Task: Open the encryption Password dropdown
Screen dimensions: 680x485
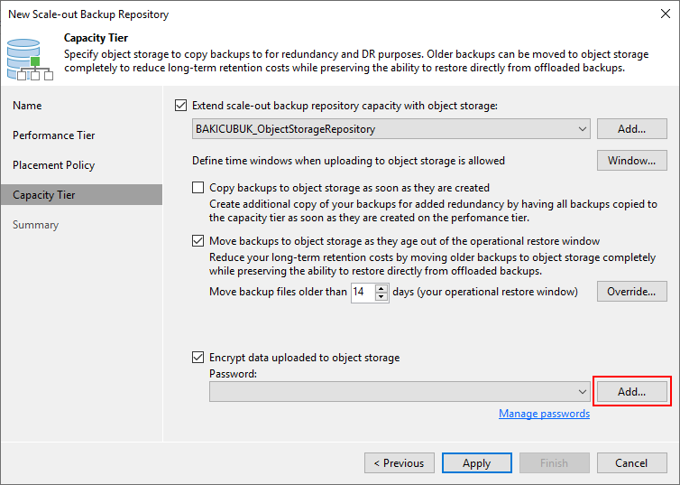Action: pos(400,392)
